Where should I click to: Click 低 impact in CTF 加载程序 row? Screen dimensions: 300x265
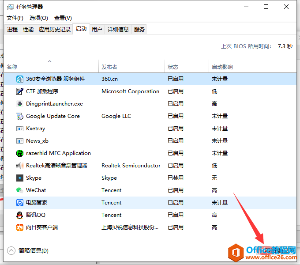pos(214,91)
